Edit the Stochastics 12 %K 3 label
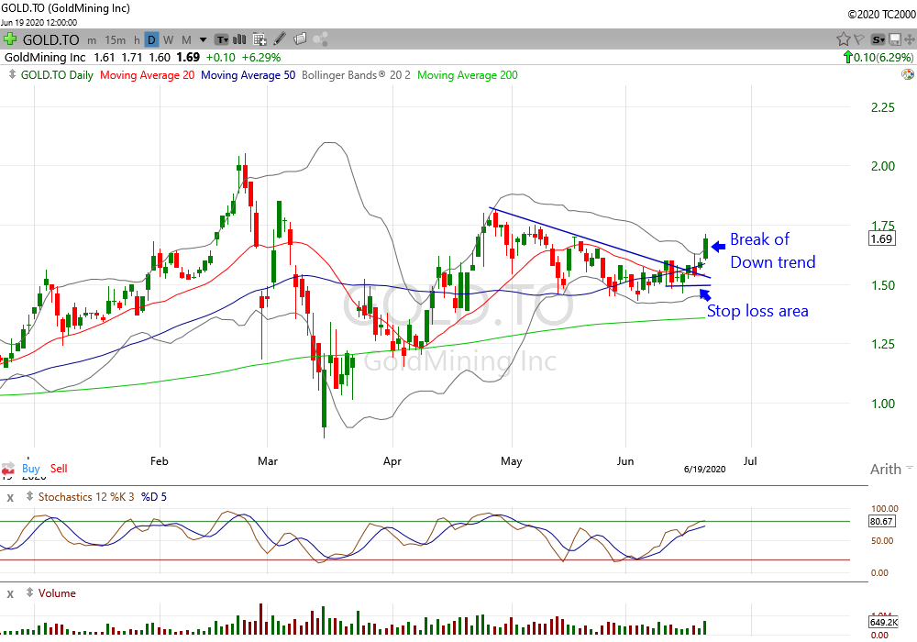This screenshot has width=917, height=642. pos(86,497)
